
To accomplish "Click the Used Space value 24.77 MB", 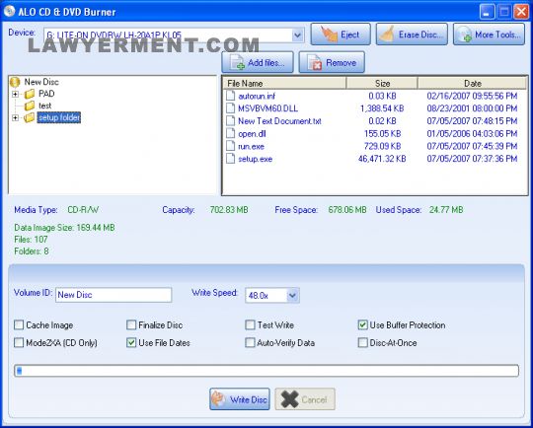I will [446, 210].
